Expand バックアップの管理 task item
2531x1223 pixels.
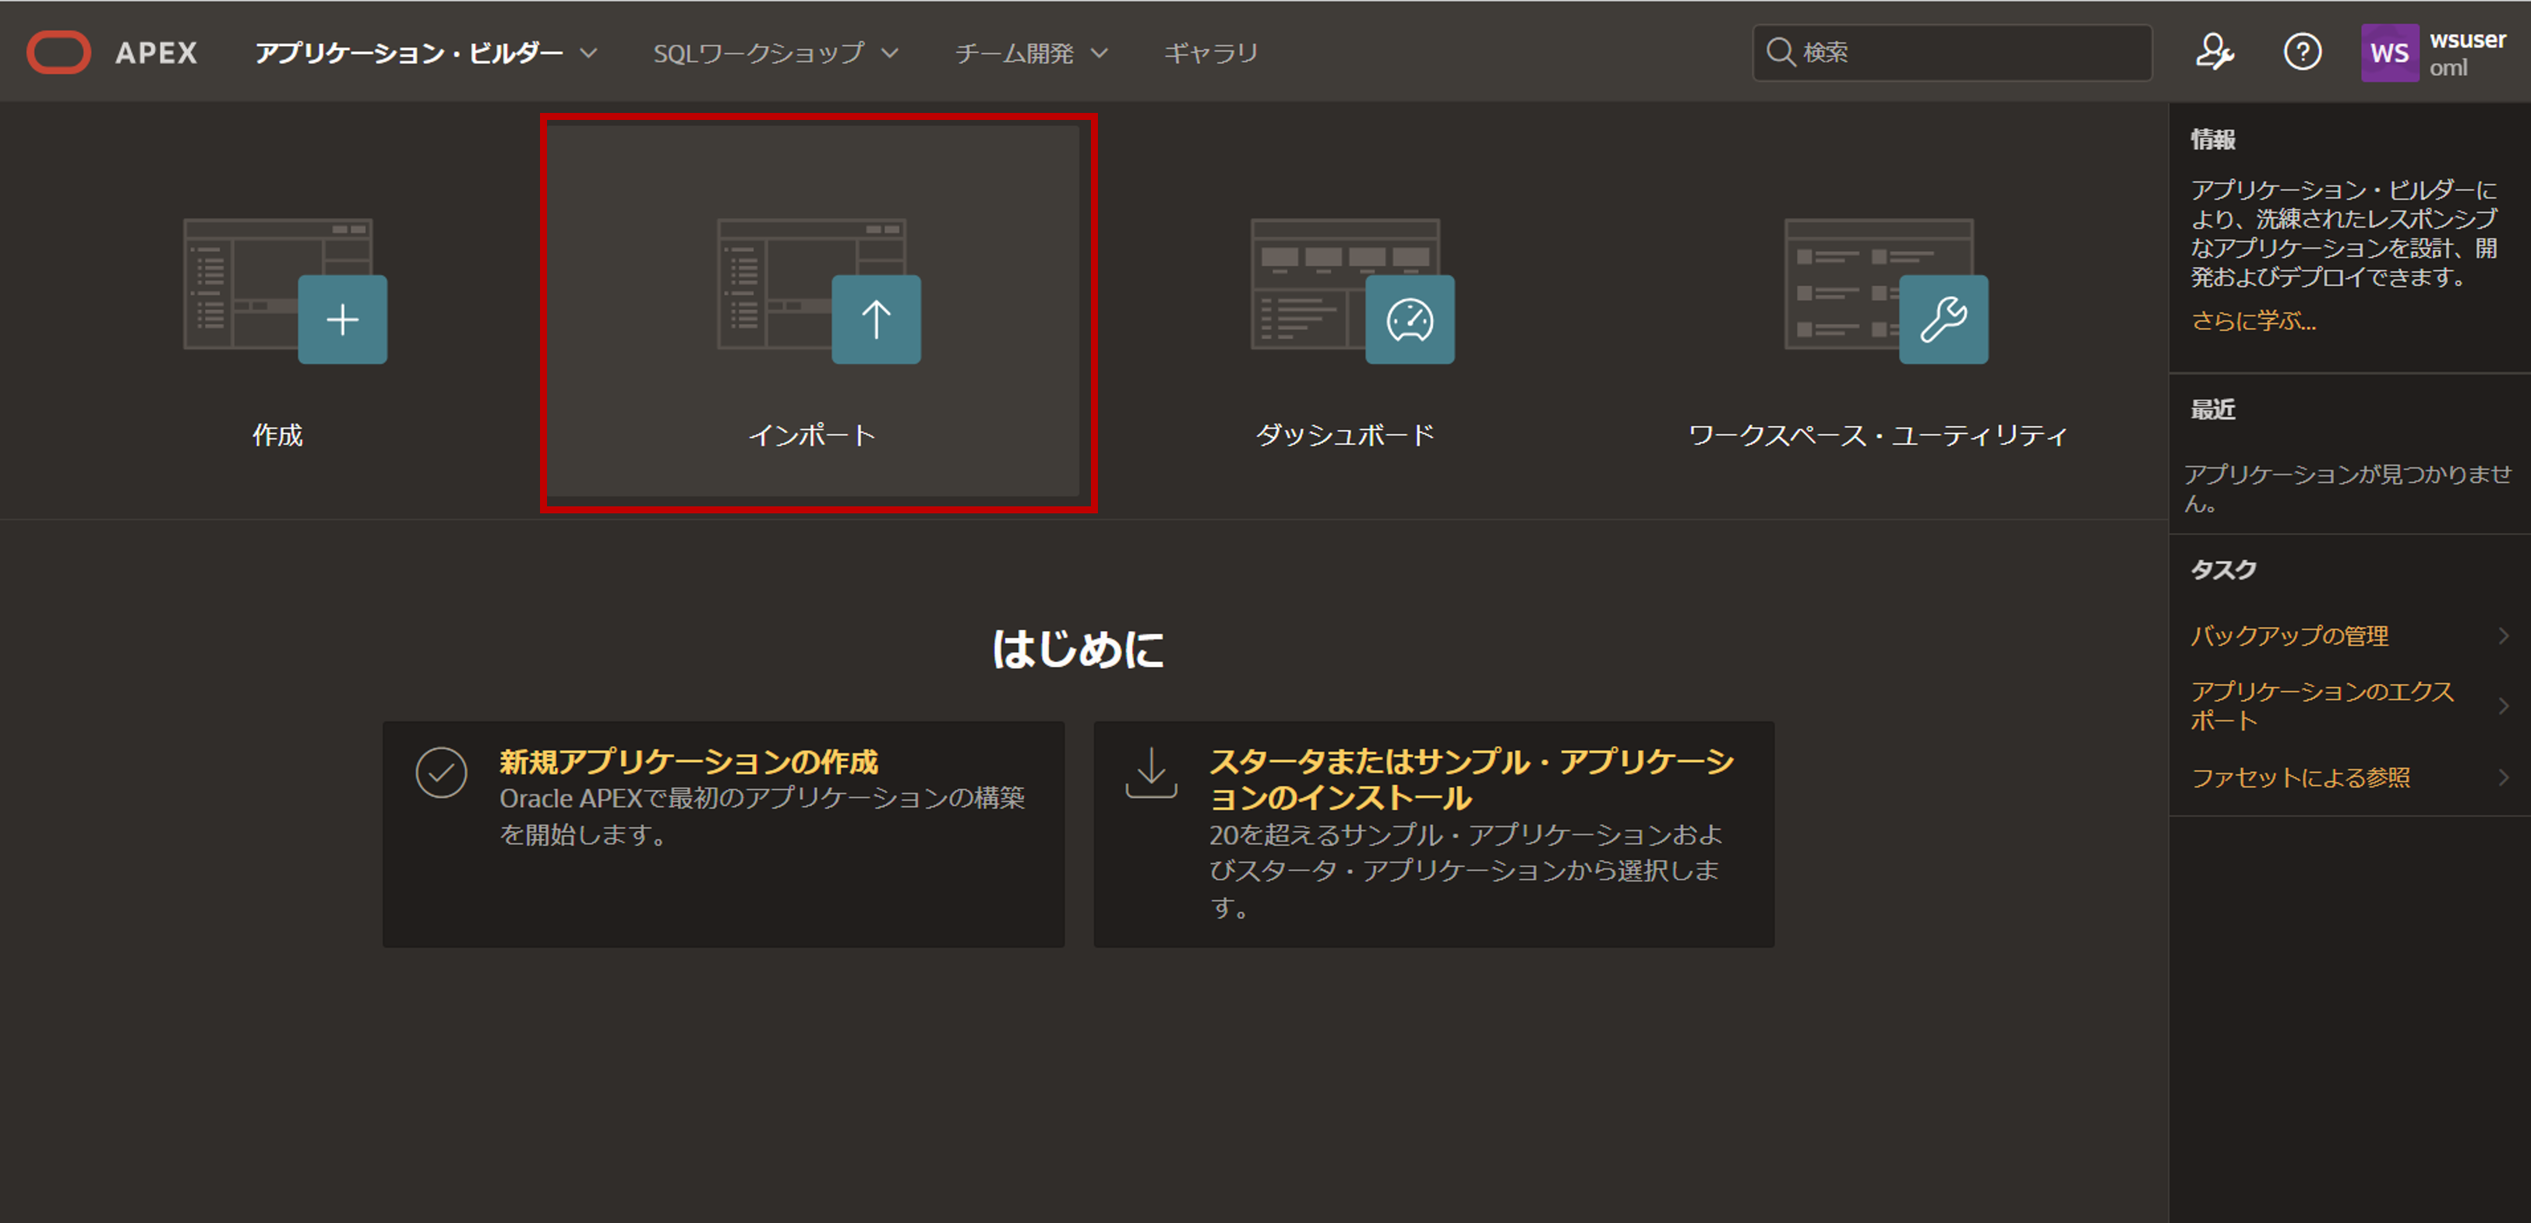pos(2289,636)
